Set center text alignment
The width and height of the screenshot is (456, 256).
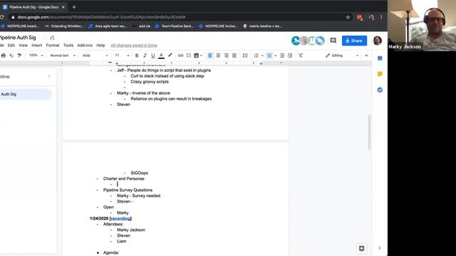(x=218, y=55)
